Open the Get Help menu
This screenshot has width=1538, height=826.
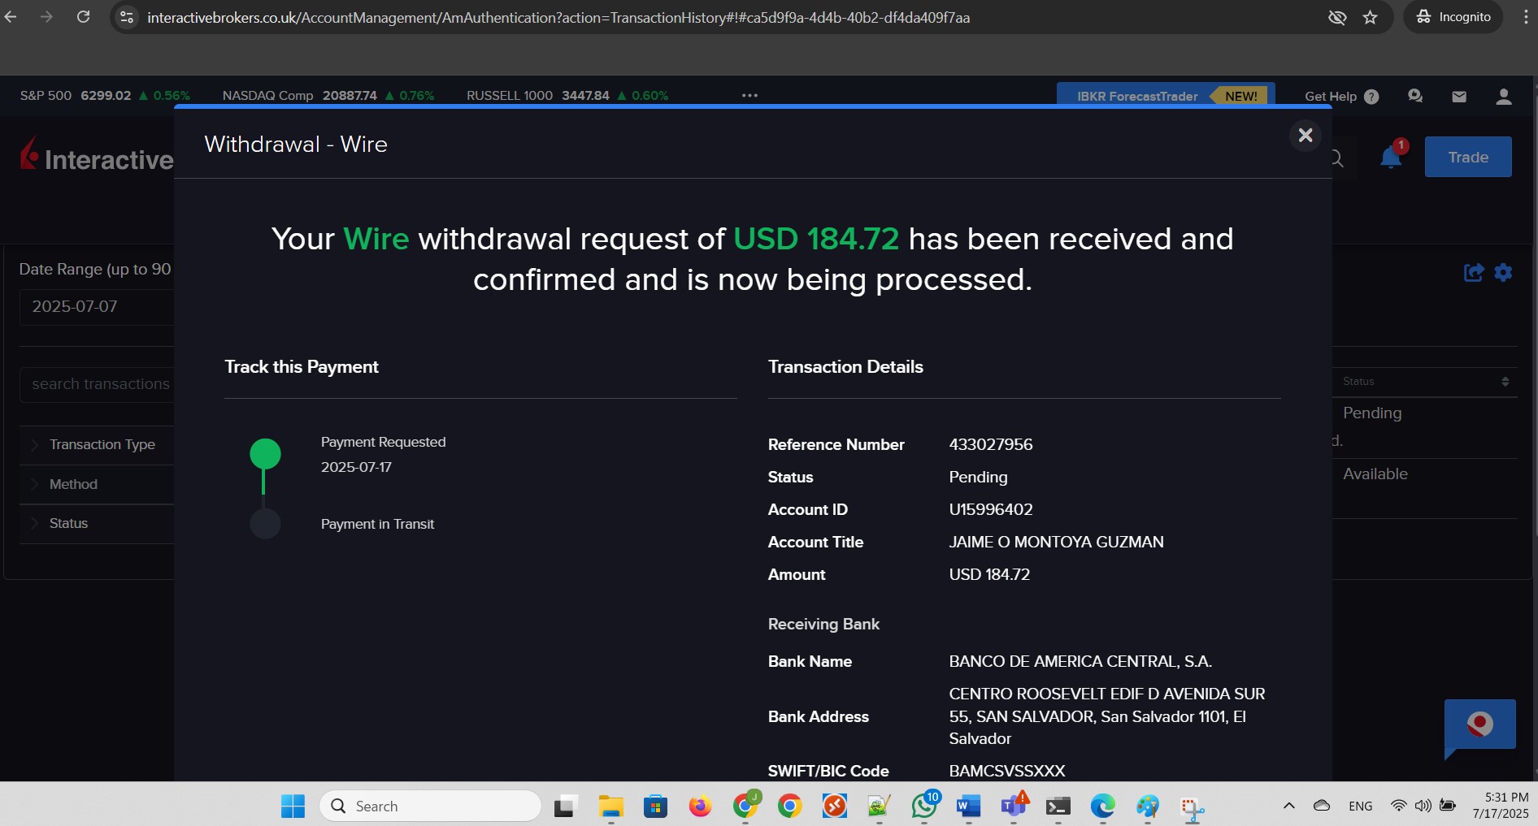[1341, 96]
